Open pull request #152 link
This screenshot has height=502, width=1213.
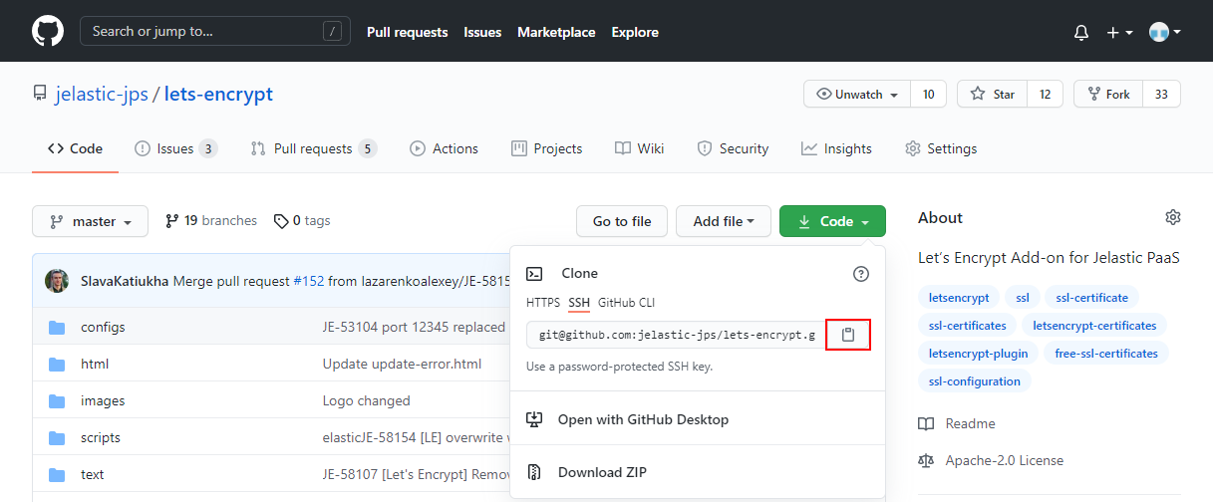[308, 281]
